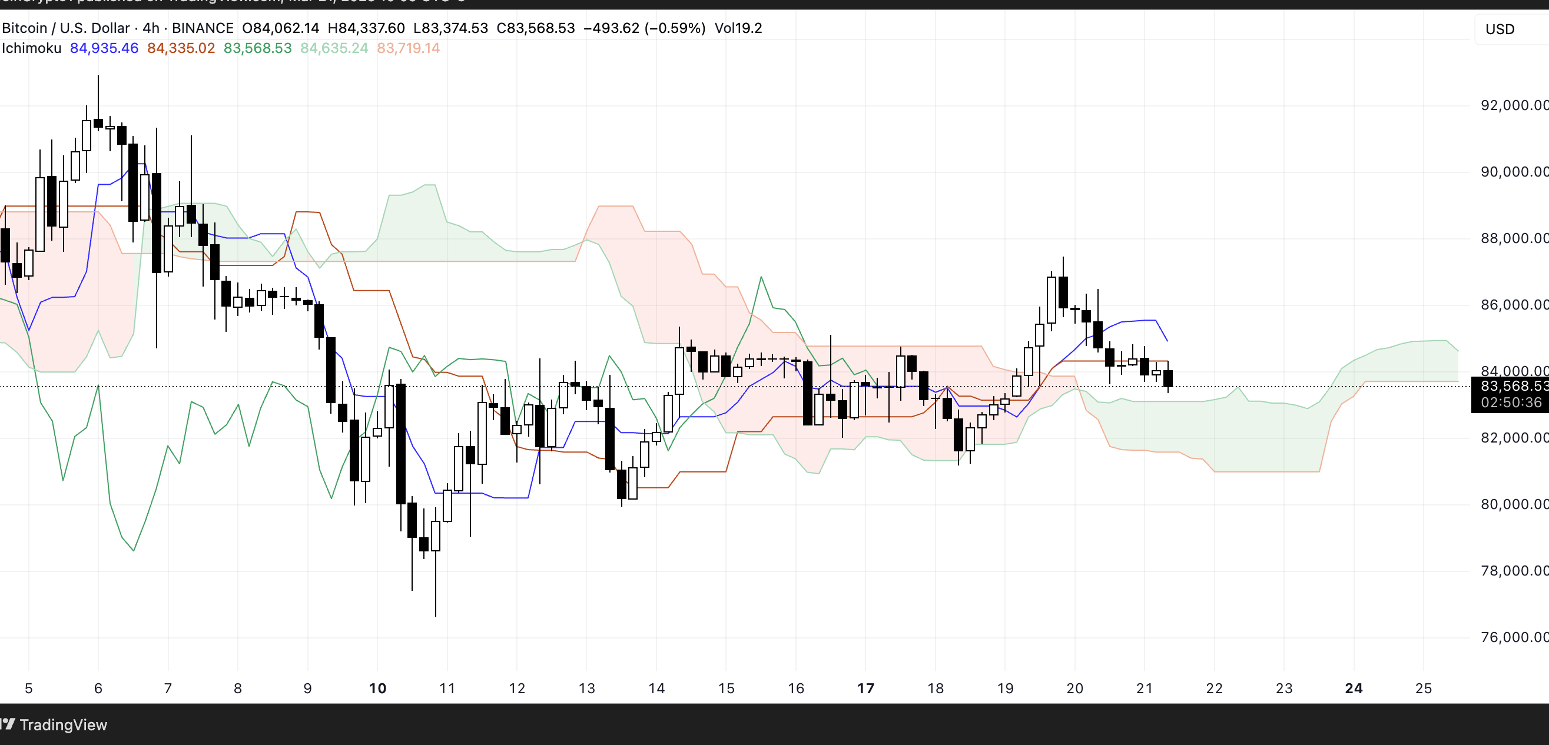The height and width of the screenshot is (745, 1549).
Task: Click the change value −493.62 (−0.59%)
Action: click(x=645, y=28)
